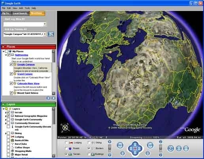Click the add placemark pushpin button

171,148
